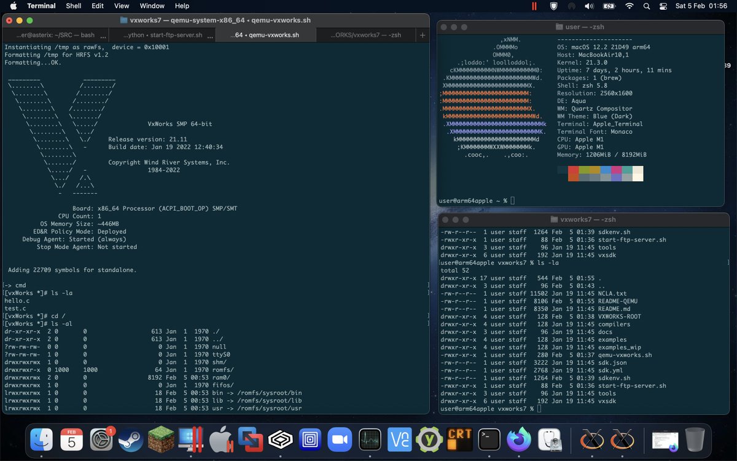Launch Steam from the Dock
Image resolution: width=737 pixels, height=461 pixels.
131,439
